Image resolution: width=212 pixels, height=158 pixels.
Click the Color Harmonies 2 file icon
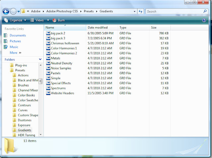click(48, 53)
